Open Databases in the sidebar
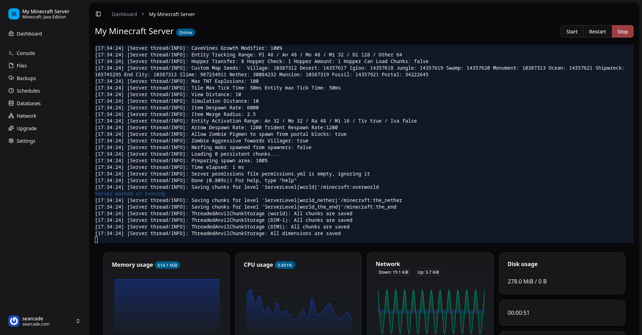Image resolution: width=642 pixels, height=335 pixels. [45, 103]
